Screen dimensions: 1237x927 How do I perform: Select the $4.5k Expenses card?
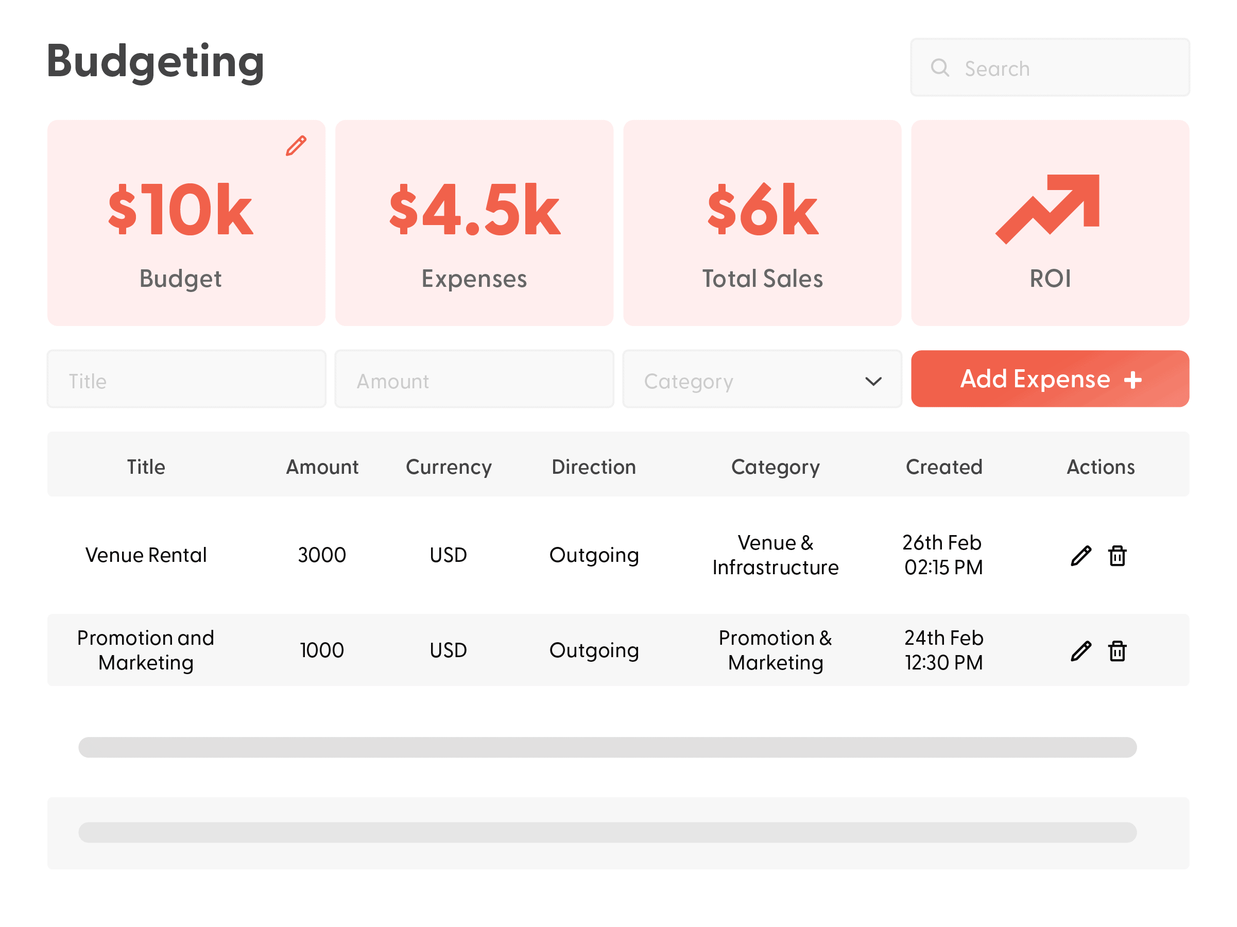(474, 222)
